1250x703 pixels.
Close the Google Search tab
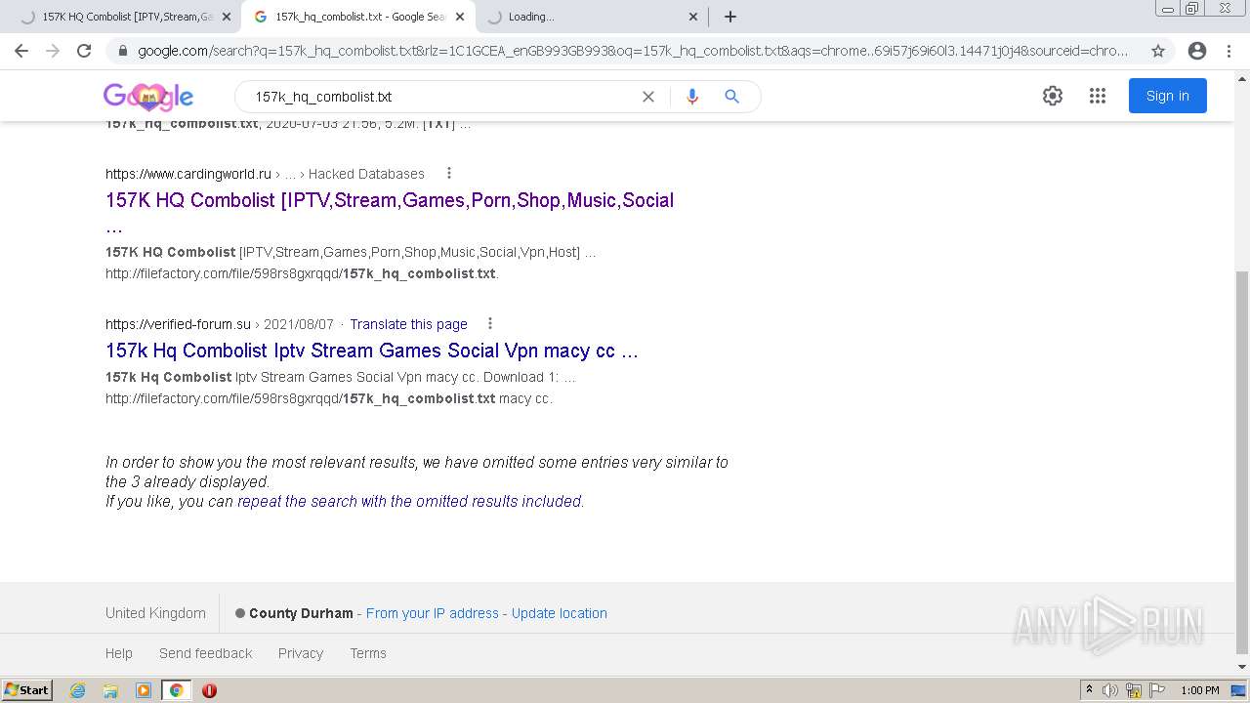pos(460,17)
